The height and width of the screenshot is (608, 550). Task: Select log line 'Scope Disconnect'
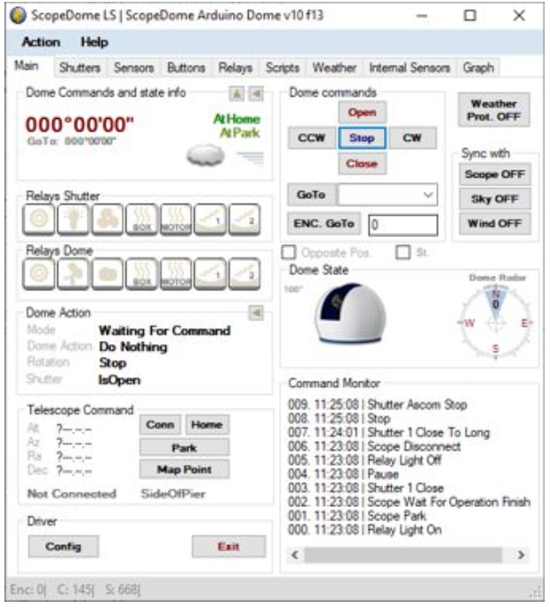pos(374,446)
